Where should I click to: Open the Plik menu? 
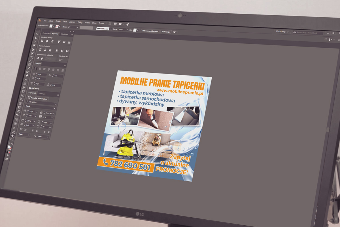[45, 21]
